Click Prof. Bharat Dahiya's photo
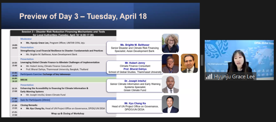This screenshot has height=122, width=276. coord(190,63)
